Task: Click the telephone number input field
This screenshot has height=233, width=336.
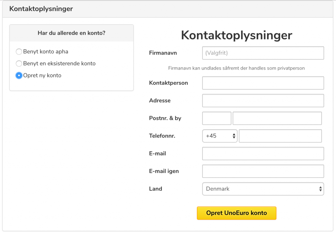Action: tap(280, 136)
